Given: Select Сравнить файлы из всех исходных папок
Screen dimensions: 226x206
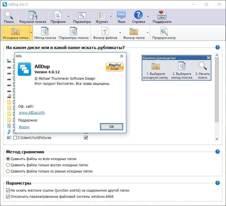Looking at the screenshot, I should coord(41,159).
